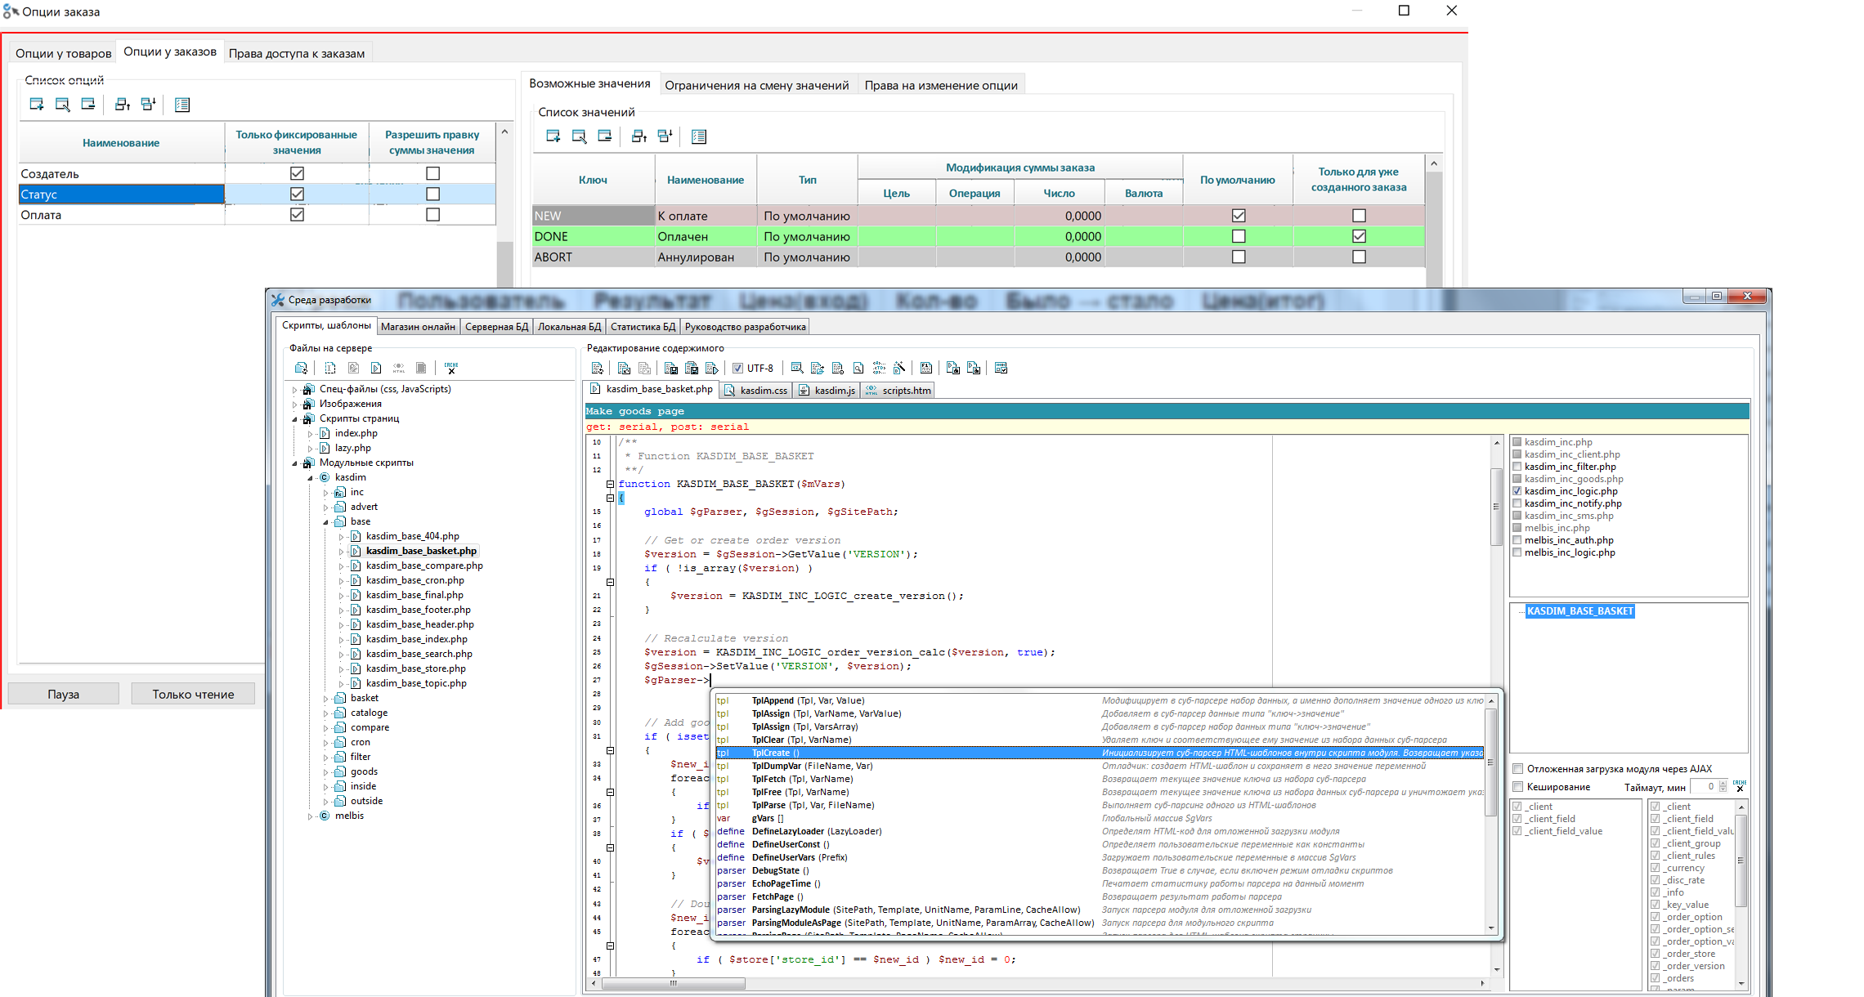The height and width of the screenshot is (997, 1864).
Task: Select TplFetch in the autocomplete list
Action: (x=768, y=779)
